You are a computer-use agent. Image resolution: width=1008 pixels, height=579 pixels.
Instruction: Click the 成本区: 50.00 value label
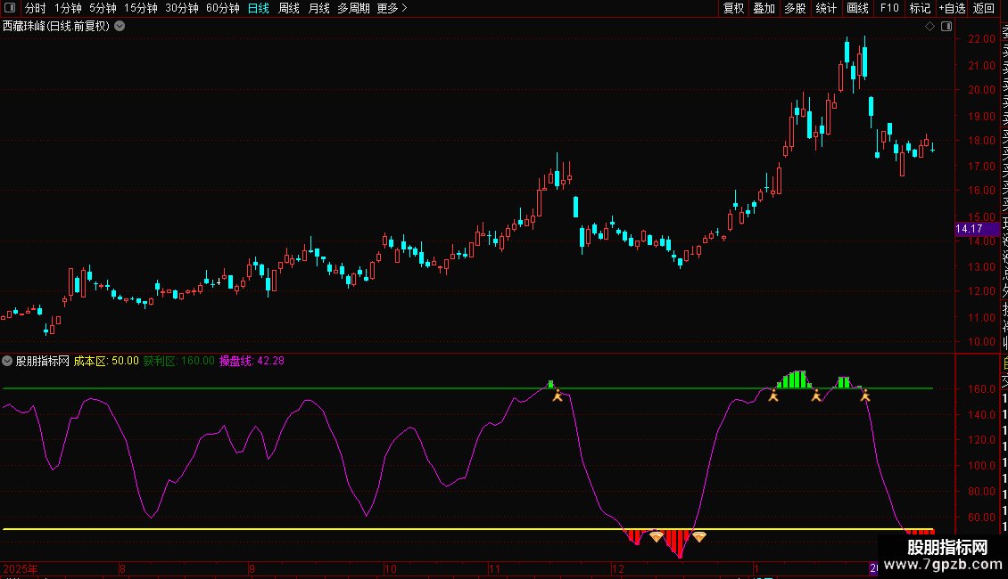(x=106, y=361)
